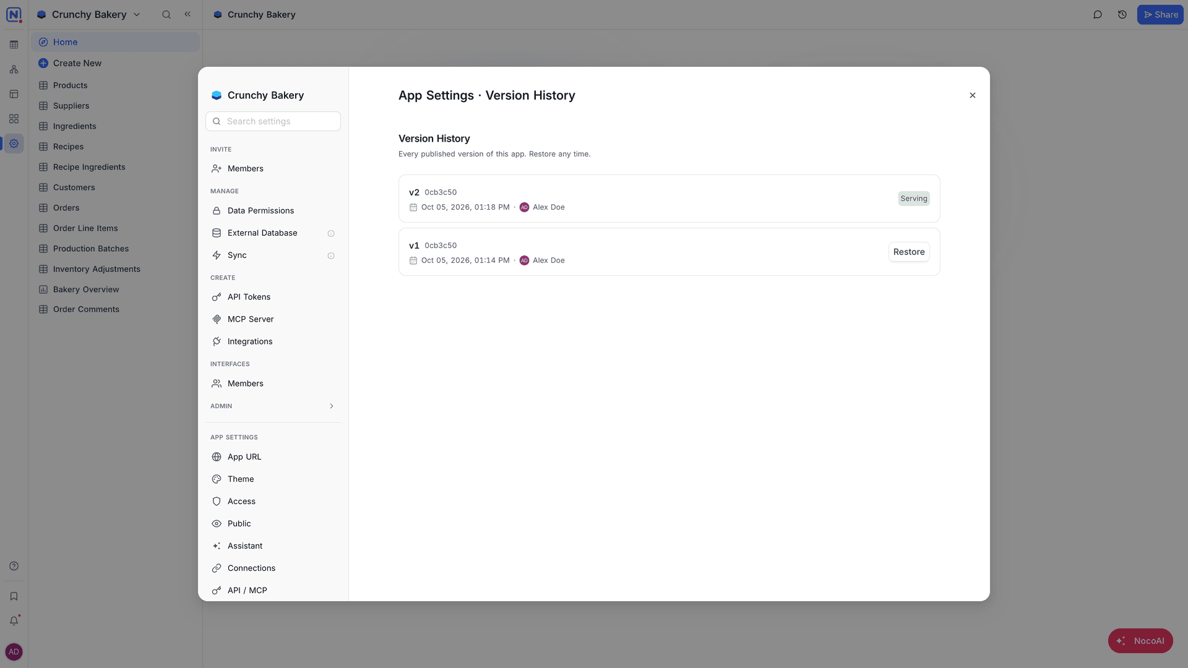Open the comments icon in top bar

coord(1098,14)
